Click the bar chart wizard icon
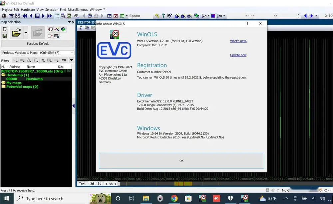This screenshot has width=333, height=204. 177,16
